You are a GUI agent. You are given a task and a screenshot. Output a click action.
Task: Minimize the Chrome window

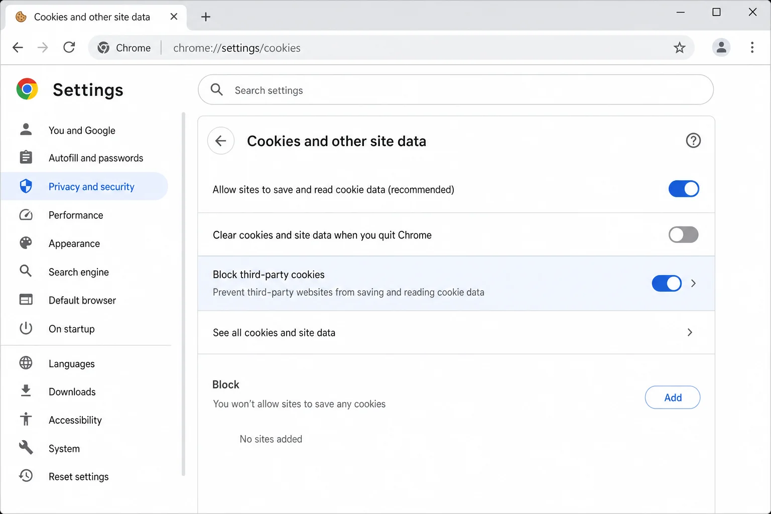681,12
